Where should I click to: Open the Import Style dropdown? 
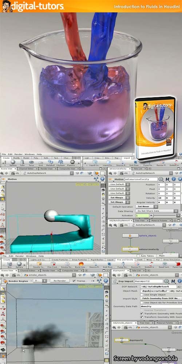coord(162,298)
